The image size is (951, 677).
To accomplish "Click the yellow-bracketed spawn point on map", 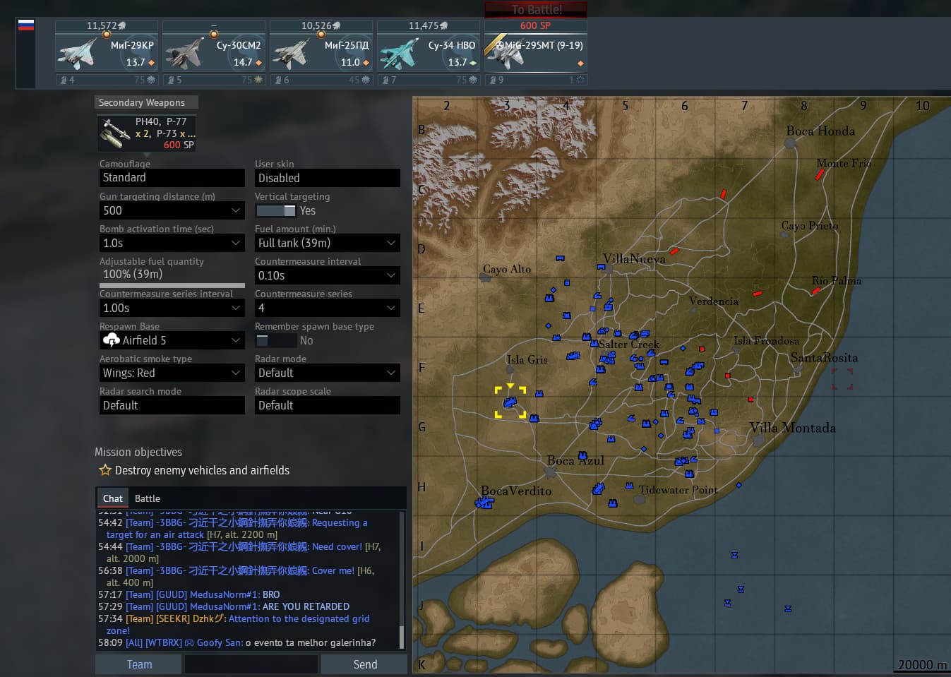I will [x=510, y=402].
